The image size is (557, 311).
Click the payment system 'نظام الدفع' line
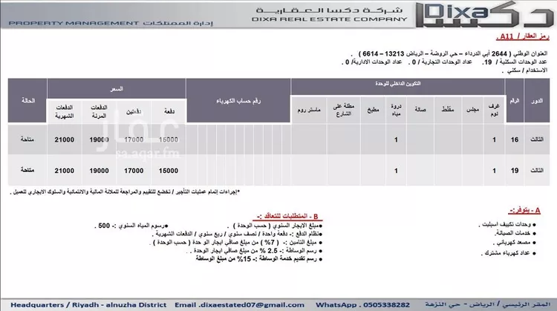click(x=238, y=234)
